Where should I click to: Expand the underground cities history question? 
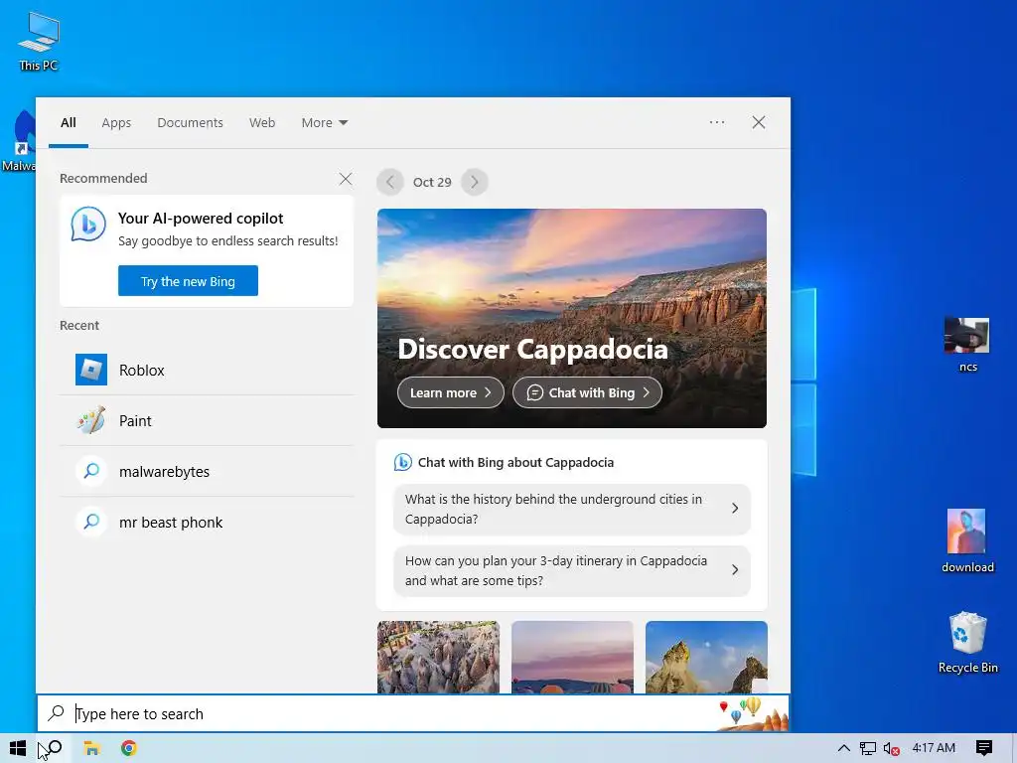pos(571,509)
